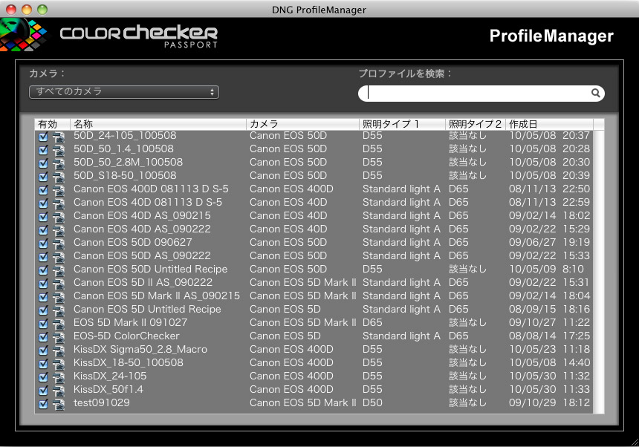The image size is (639, 447).
Task: Click icon beside Canon EOS 5D Mark II AS_090215
Action: [59, 297]
